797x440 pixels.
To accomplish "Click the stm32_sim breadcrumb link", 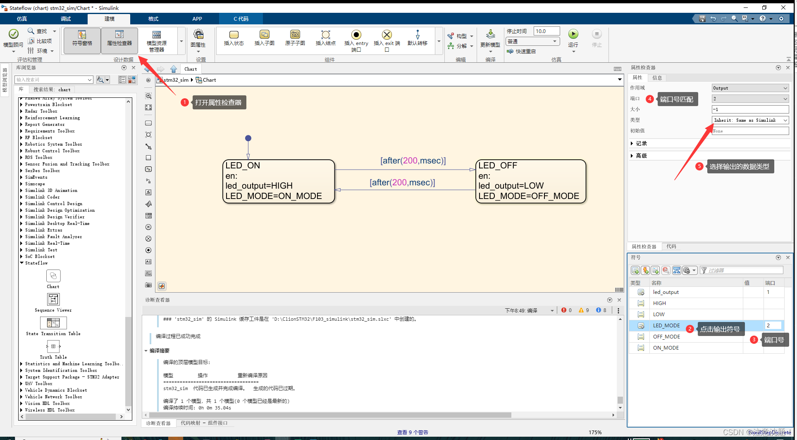I will click(x=176, y=80).
